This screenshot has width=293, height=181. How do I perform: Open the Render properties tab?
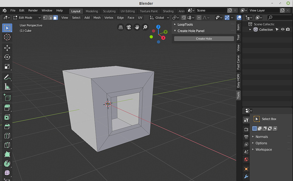tap(246, 129)
